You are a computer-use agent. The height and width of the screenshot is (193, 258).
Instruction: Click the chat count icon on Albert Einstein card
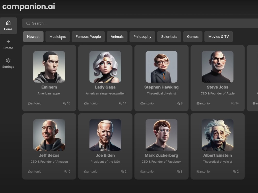[x=235, y=171]
